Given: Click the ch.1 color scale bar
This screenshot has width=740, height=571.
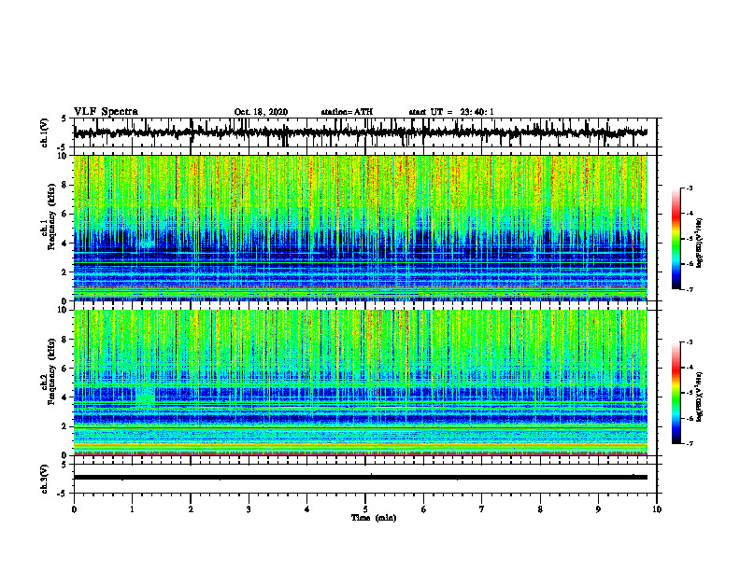Looking at the screenshot, I should point(676,239).
